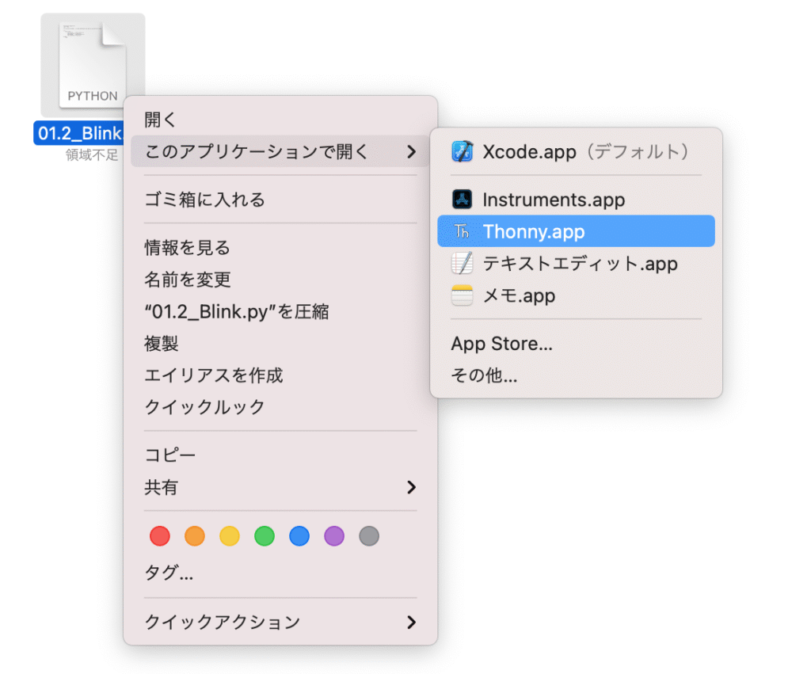
Task: Open file with メモ.app
Action: click(577, 295)
